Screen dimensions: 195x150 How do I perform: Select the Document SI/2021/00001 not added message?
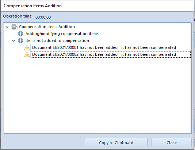(111, 47)
